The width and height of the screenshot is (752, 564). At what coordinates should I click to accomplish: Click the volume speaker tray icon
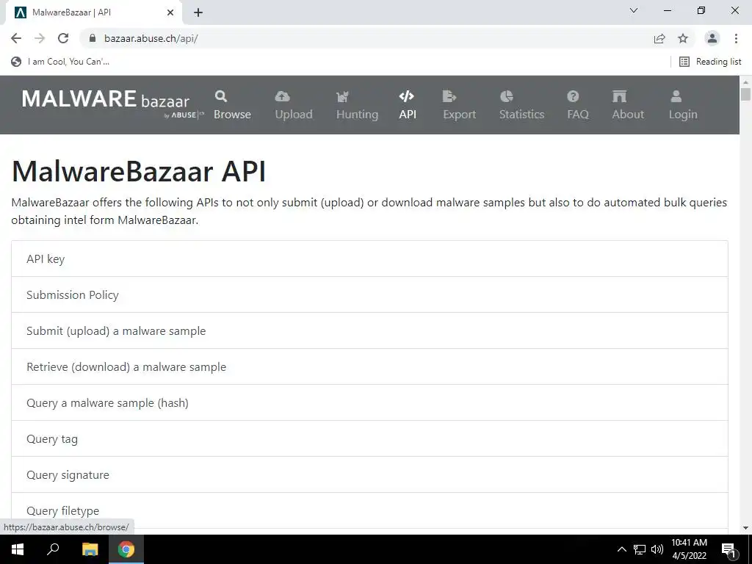click(x=657, y=549)
